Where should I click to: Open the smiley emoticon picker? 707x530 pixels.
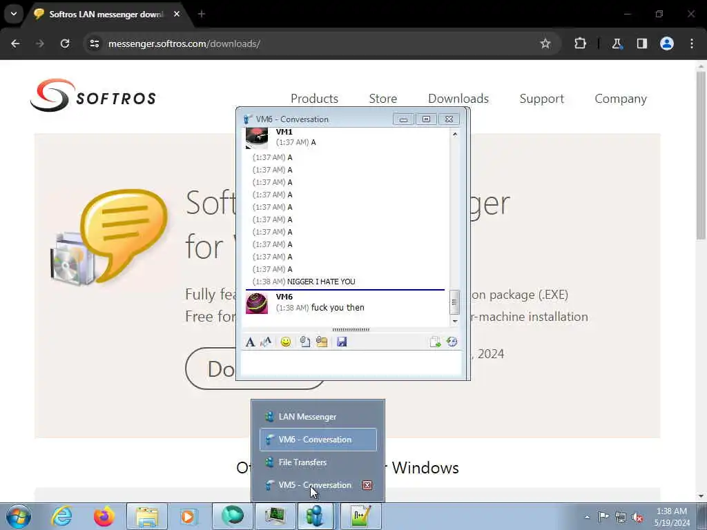click(285, 342)
